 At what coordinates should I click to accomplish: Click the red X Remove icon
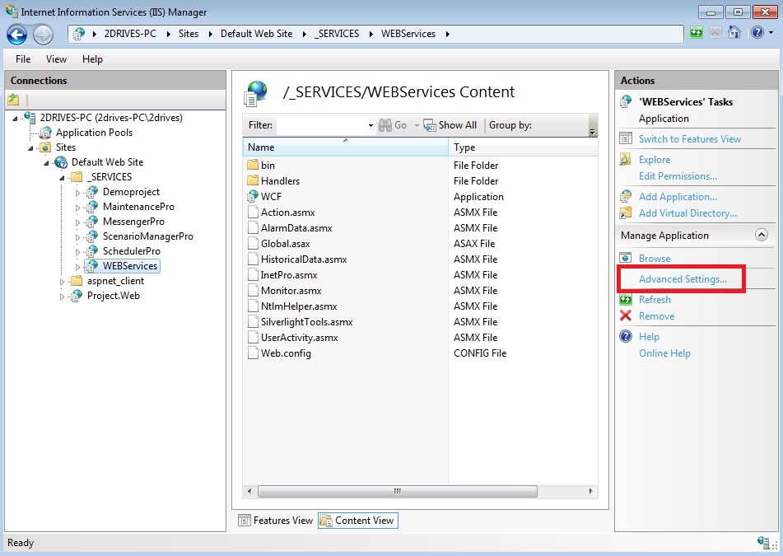tap(626, 316)
